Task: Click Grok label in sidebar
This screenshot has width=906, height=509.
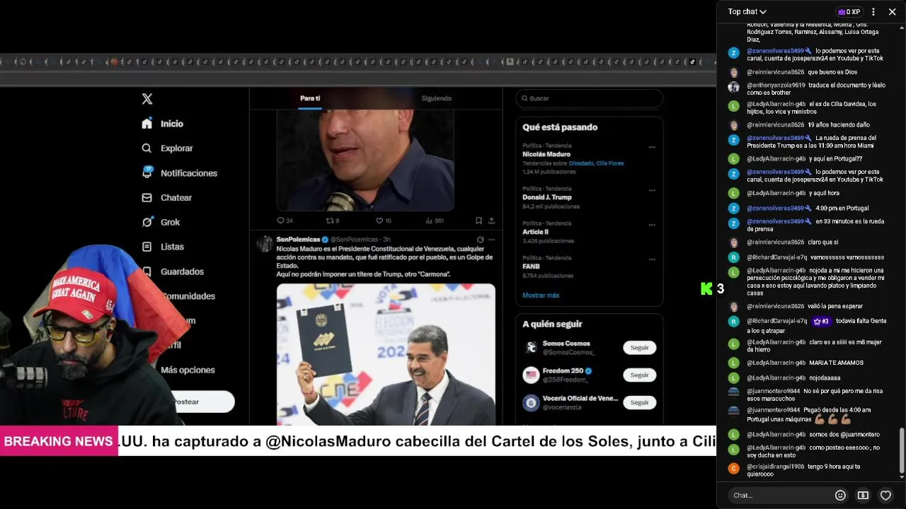Action: tap(171, 222)
